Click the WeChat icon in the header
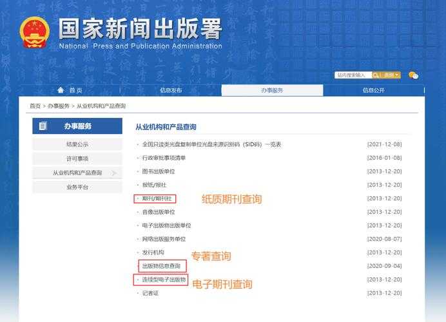The height and width of the screenshot is (322, 446). [x=413, y=75]
